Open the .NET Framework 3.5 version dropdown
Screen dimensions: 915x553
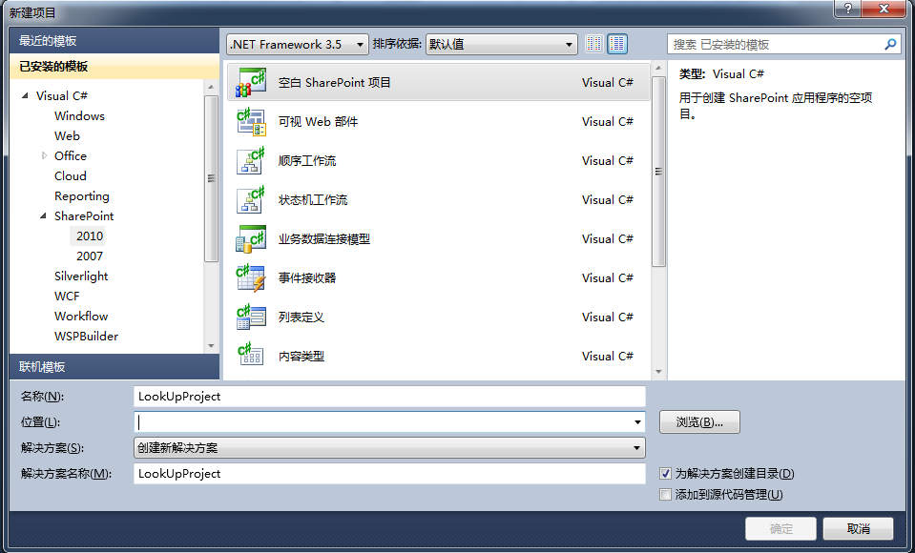(x=298, y=44)
